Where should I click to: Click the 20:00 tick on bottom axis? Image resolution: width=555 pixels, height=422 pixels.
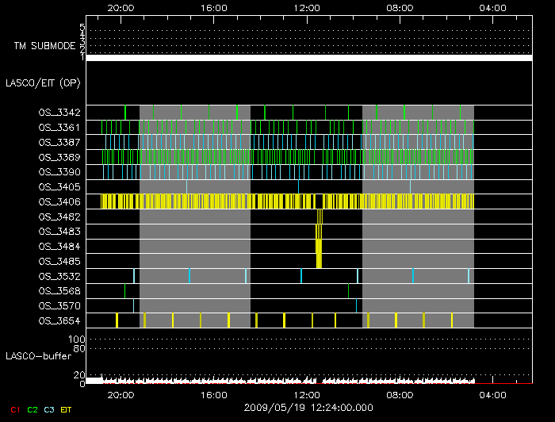pyautogui.click(x=120, y=393)
